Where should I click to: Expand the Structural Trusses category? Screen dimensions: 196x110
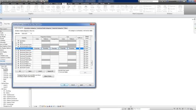tap(16, 68)
